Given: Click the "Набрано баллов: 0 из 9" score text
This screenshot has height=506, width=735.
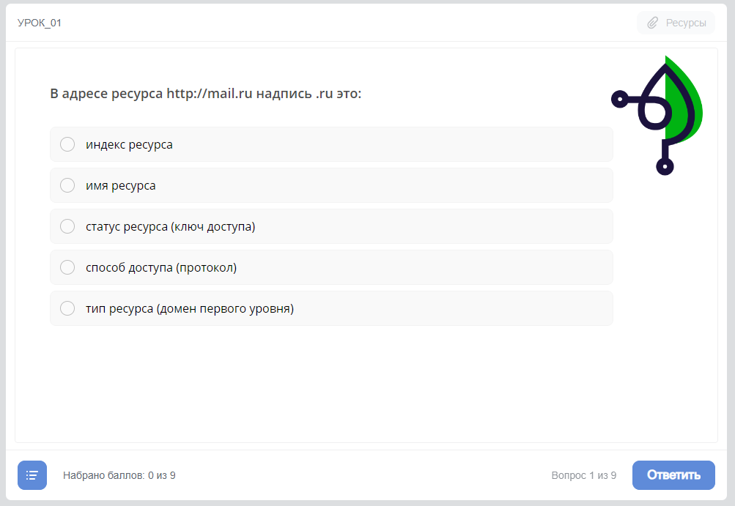Looking at the screenshot, I should pos(119,475).
